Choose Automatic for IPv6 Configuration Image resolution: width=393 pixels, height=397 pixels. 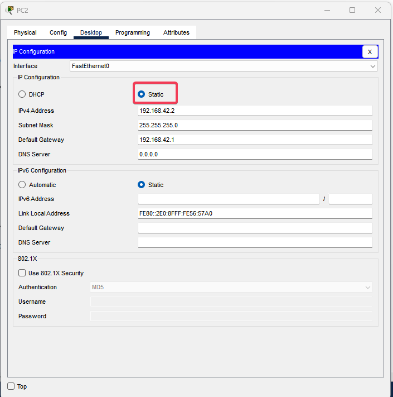[22, 185]
